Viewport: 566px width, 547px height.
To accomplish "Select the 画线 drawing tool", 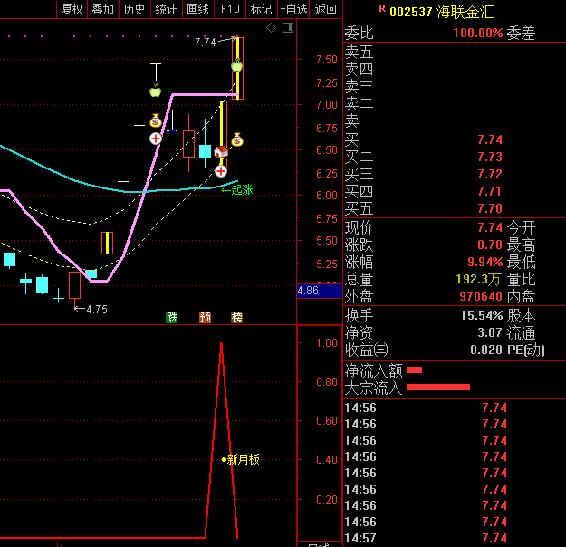I will (x=197, y=9).
